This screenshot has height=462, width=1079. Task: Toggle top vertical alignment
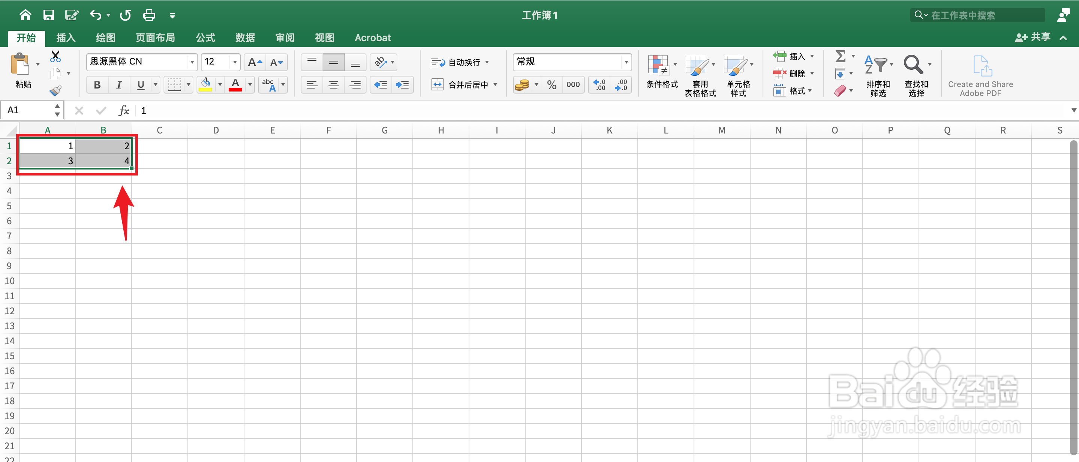pos(312,62)
